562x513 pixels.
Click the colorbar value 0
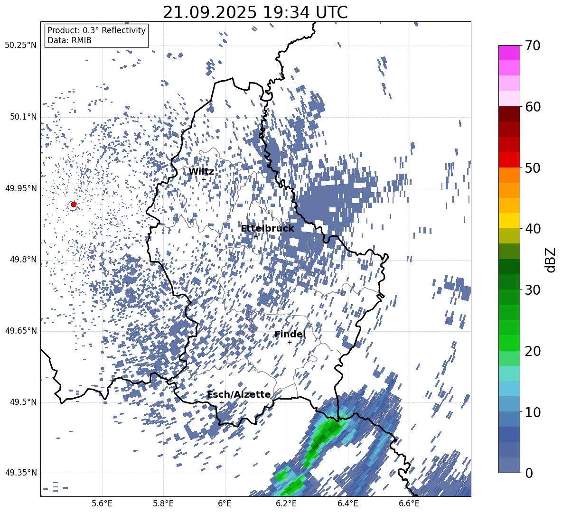[x=529, y=473]
